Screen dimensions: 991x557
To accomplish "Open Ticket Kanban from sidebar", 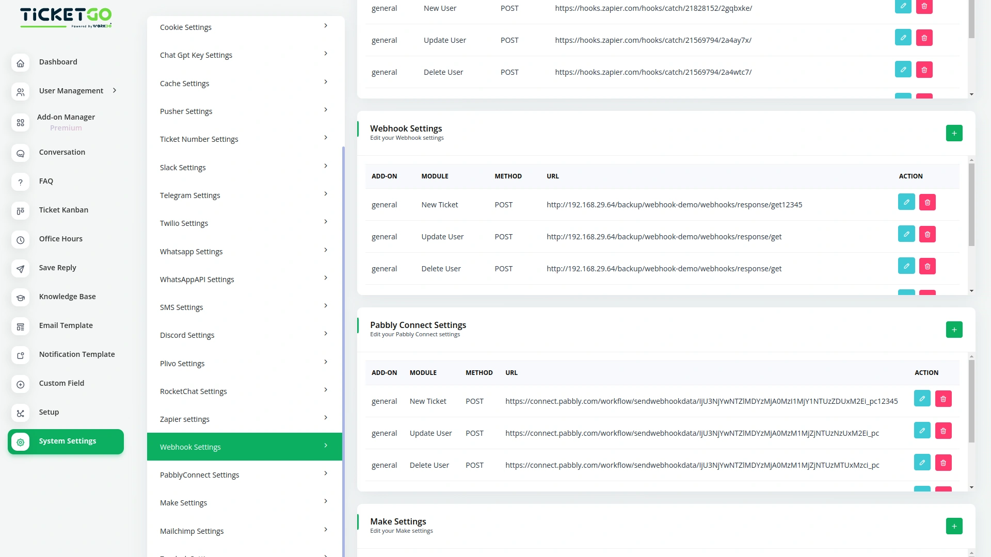I will 63,210.
